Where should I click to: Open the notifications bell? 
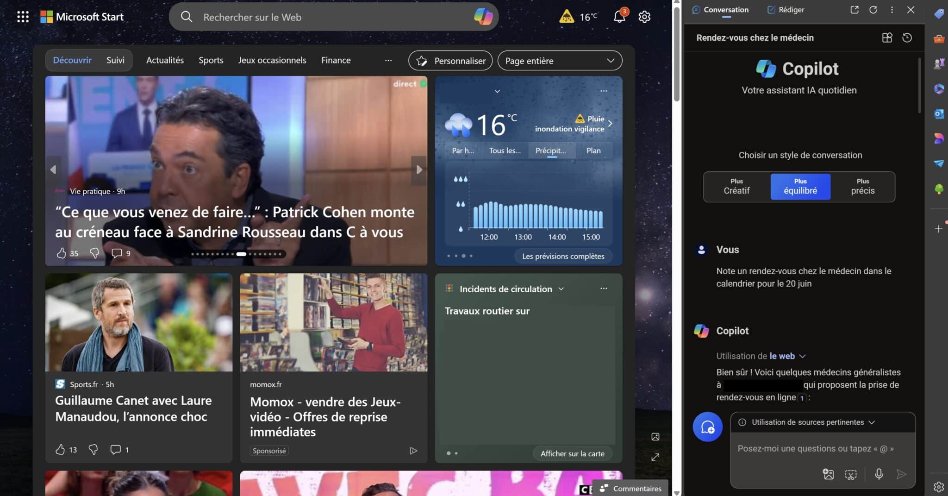click(619, 17)
